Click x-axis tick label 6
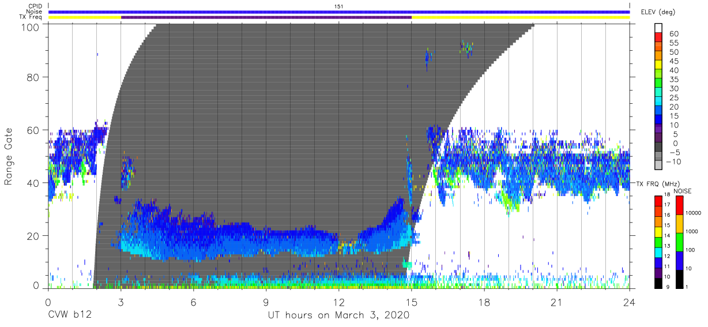This screenshot has height=327, width=708. [193, 303]
